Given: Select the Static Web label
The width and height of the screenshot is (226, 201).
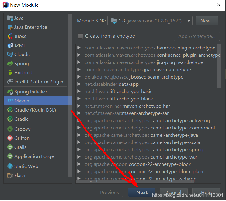Looking at the screenshot, I should (26, 166).
